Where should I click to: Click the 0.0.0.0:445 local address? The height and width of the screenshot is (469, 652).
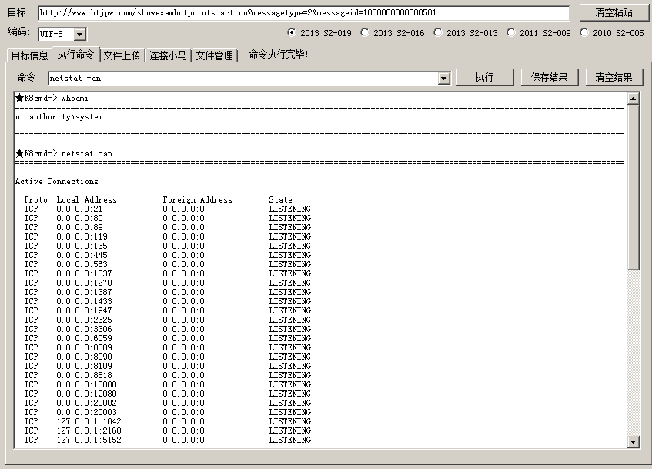[x=82, y=255]
